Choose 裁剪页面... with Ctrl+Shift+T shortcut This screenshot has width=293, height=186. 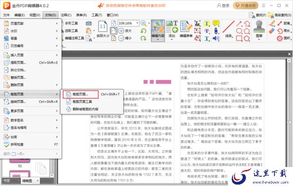coord(92,94)
